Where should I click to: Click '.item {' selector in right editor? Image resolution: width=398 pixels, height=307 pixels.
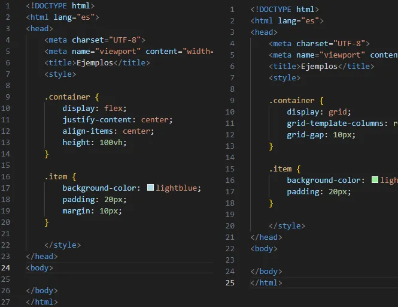(284, 169)
